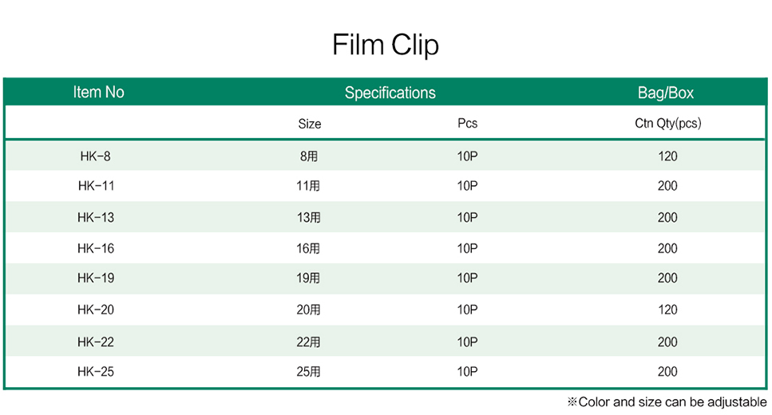
Task: Click the 8用 size cell
Action: tap(309, 156)
